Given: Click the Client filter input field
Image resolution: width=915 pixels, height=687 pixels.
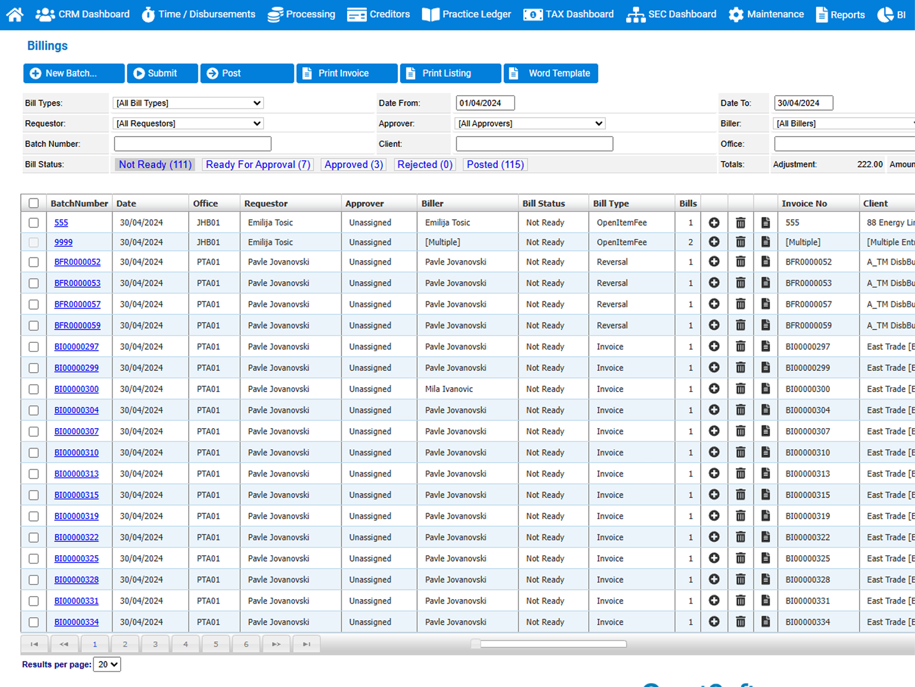Looking at the screenshot, I should 534,144.
